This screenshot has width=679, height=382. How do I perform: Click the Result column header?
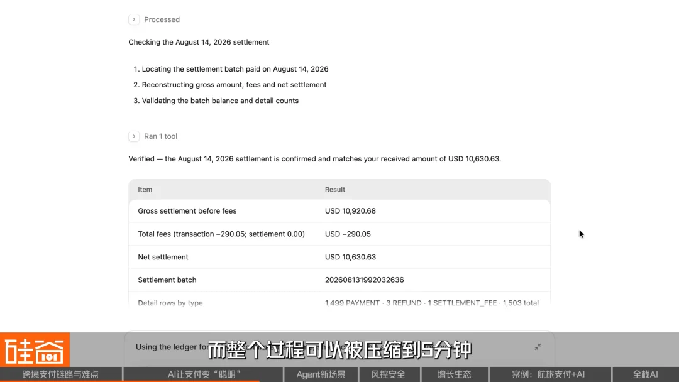pos(334,190)
